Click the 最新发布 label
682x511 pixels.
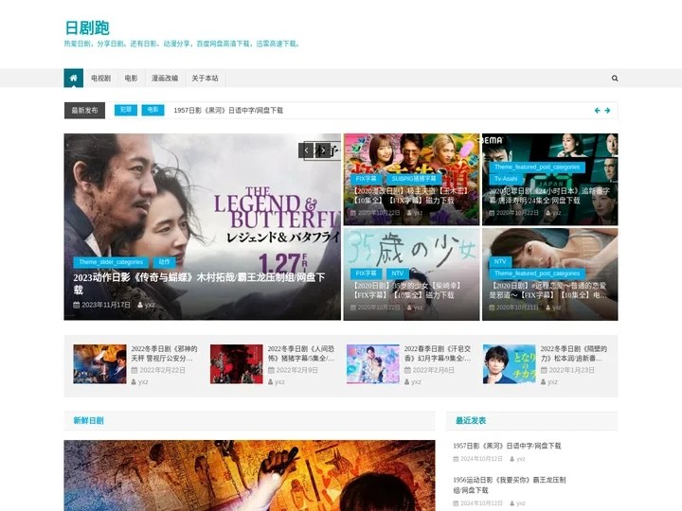tap(84, 111)
